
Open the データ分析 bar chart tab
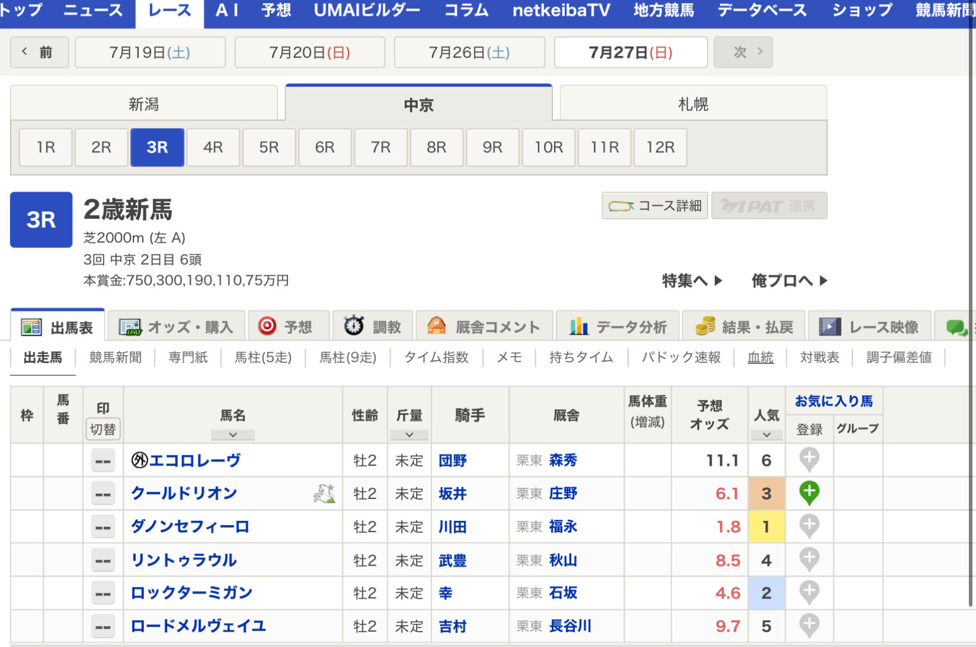(x=578, y=326)
